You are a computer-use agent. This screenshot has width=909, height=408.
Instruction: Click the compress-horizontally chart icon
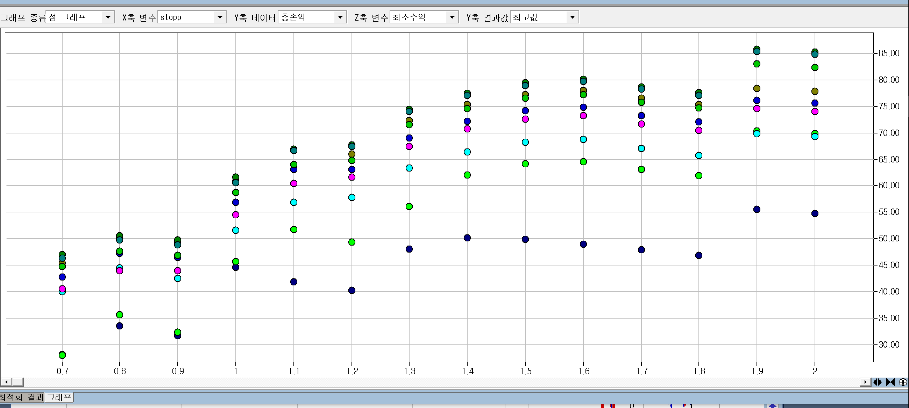(x=890, y=382)
